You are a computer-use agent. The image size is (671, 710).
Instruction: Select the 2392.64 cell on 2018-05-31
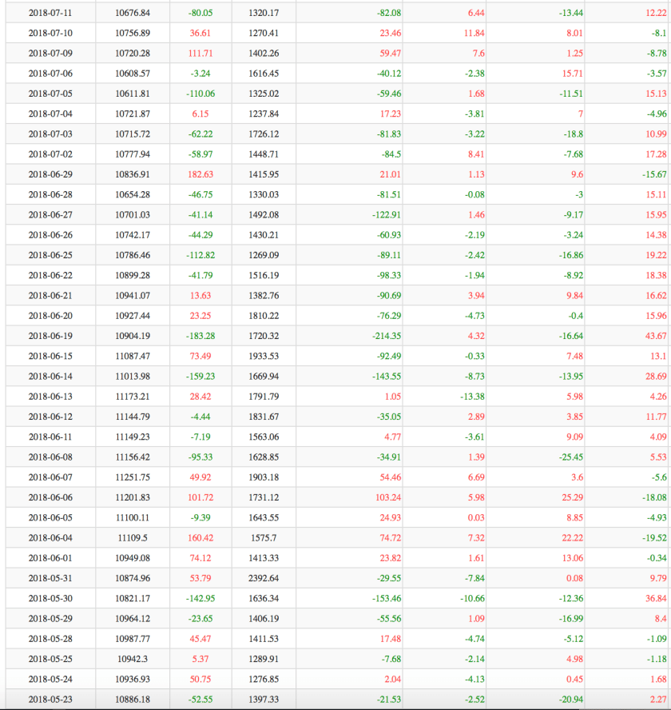tap(264, 578)
